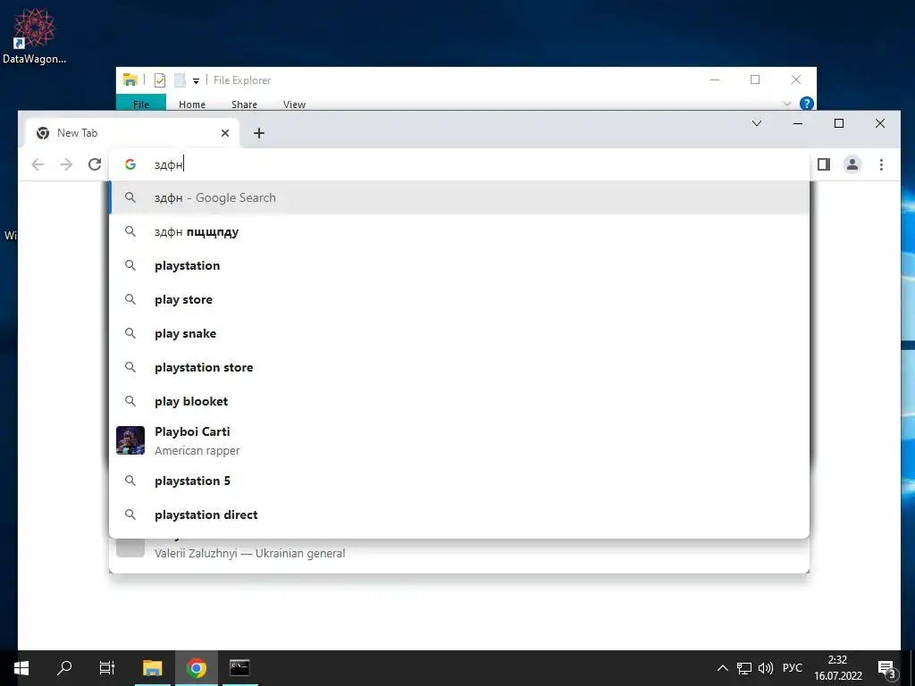This screenshot has height=686, width=915.
Task: Open Customize Quick Access Toolbar dropdown
Action: (x=196, y=81)
